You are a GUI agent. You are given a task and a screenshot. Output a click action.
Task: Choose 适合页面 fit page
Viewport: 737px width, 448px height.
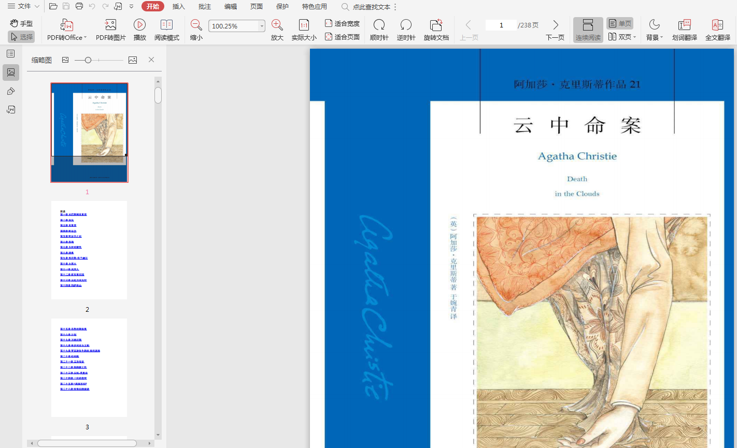tap(342, 37)
